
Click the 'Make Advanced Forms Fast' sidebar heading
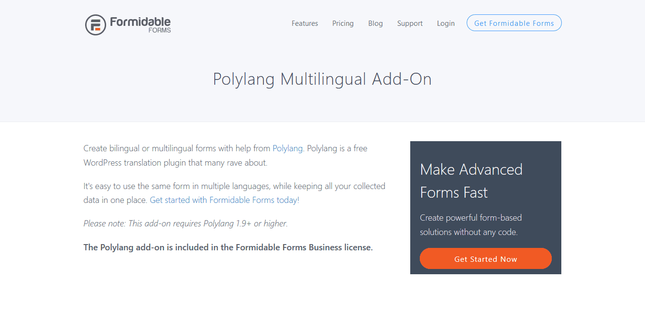coord(471,181)
